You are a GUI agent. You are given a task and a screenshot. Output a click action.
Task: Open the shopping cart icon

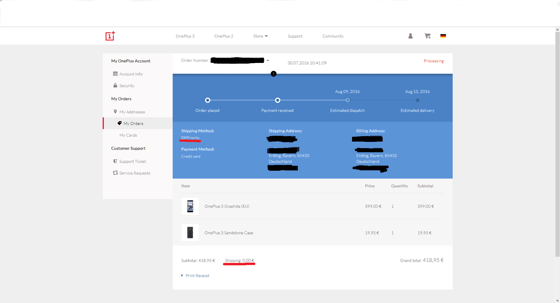[x=427, y=36]
